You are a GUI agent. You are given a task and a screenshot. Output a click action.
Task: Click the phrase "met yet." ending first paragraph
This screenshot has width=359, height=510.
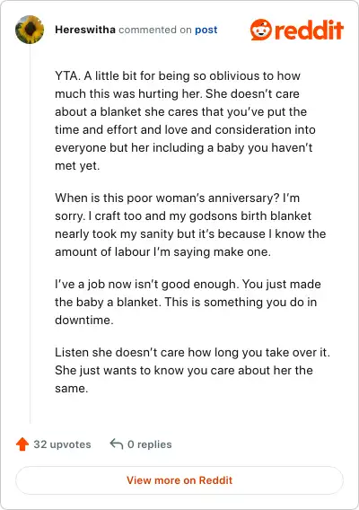tap(77, 166)
